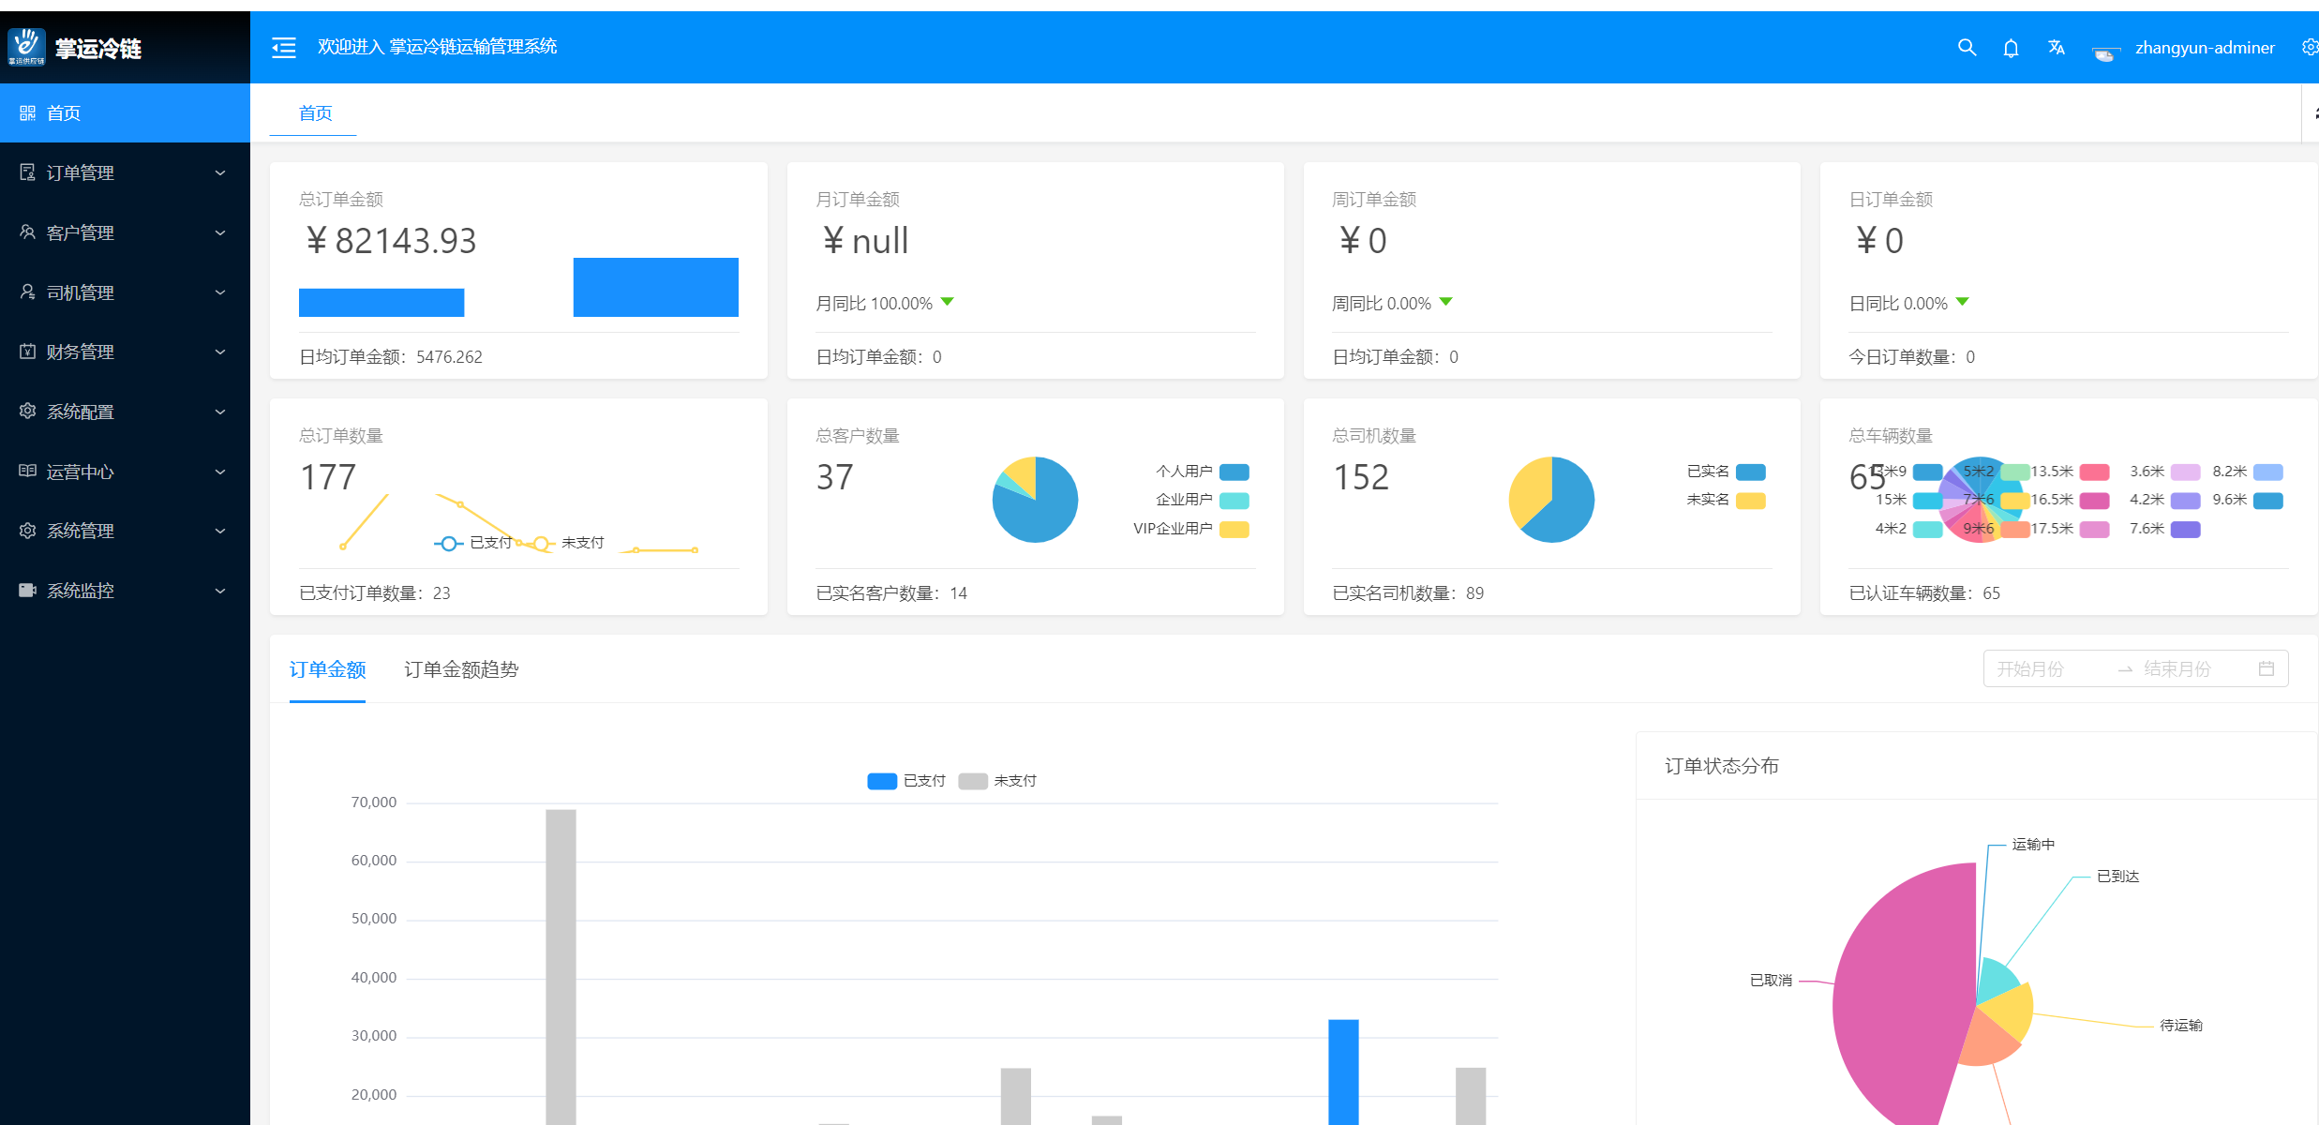2319x1125 pixels.
Task: Switch to the 订单金额趋势 tab
Action: [461, 669]
